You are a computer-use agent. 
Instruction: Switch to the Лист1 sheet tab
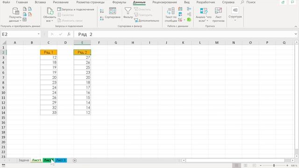coord(36,160)
